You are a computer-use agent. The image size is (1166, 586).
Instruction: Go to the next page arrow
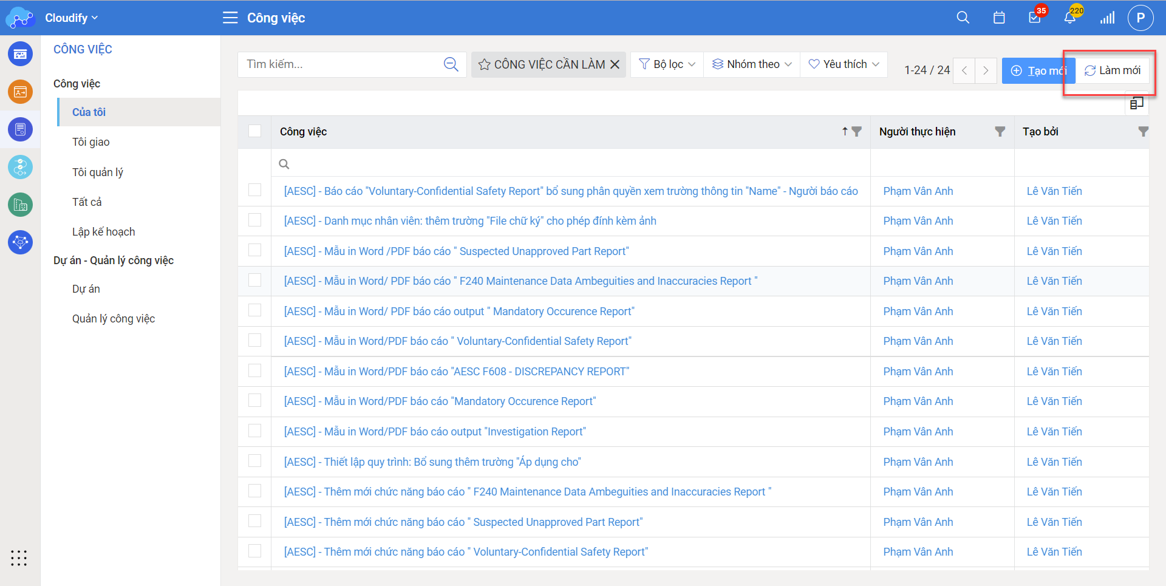click(x=986, y=70)
